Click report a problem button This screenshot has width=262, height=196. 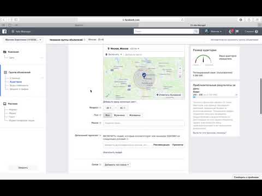click(x=246, y=177)
